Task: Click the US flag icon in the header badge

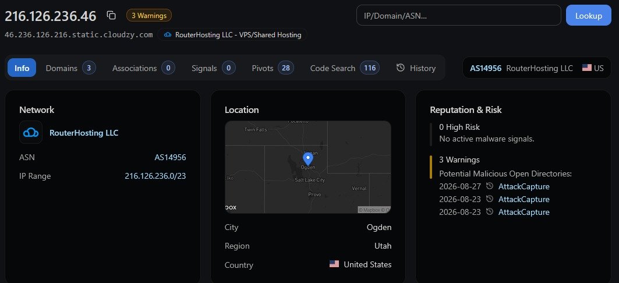Action: click(586, 68)
